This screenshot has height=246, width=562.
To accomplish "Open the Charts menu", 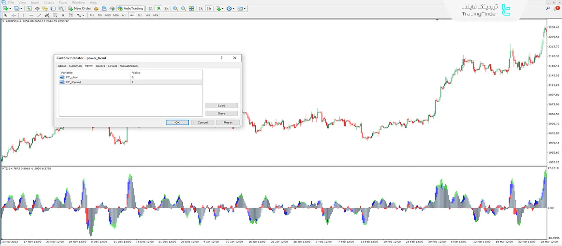I will pyautogui.click(x=49, y=2).
